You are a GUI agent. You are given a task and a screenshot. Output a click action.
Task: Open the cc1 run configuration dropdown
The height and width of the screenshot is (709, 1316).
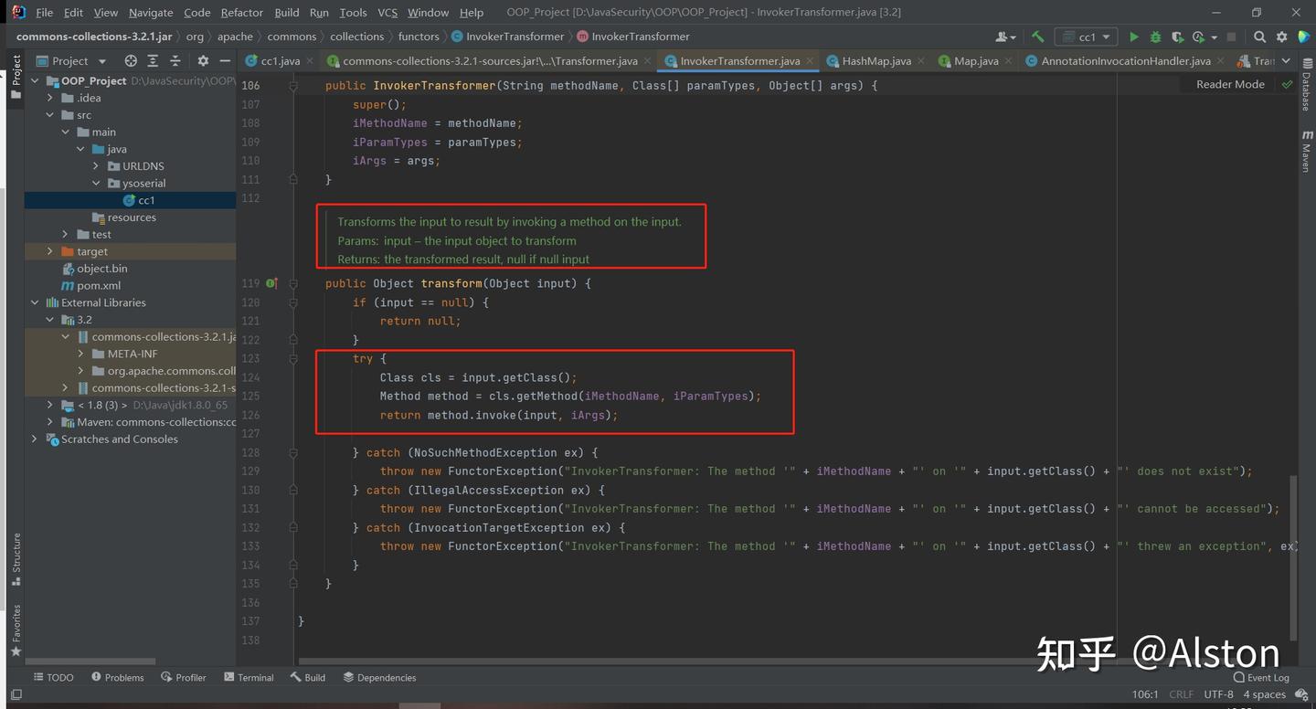click(x=1086, y=37)
